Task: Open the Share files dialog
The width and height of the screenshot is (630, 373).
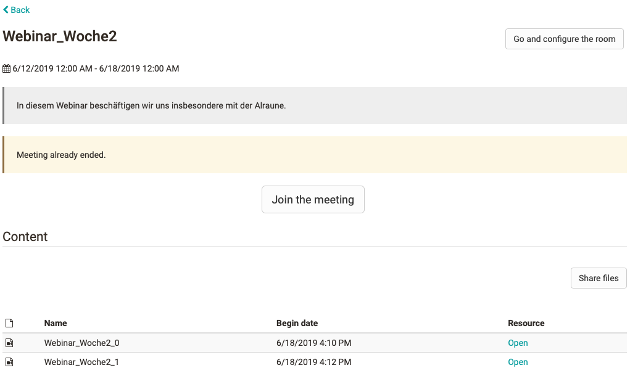Action: (597, 278)
